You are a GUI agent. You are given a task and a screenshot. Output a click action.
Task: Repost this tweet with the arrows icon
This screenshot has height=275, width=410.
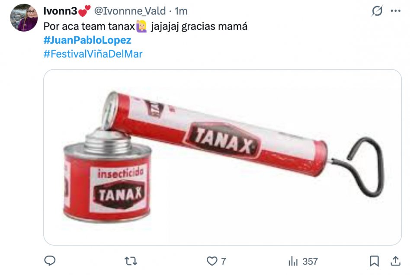(x=131, y=261)
